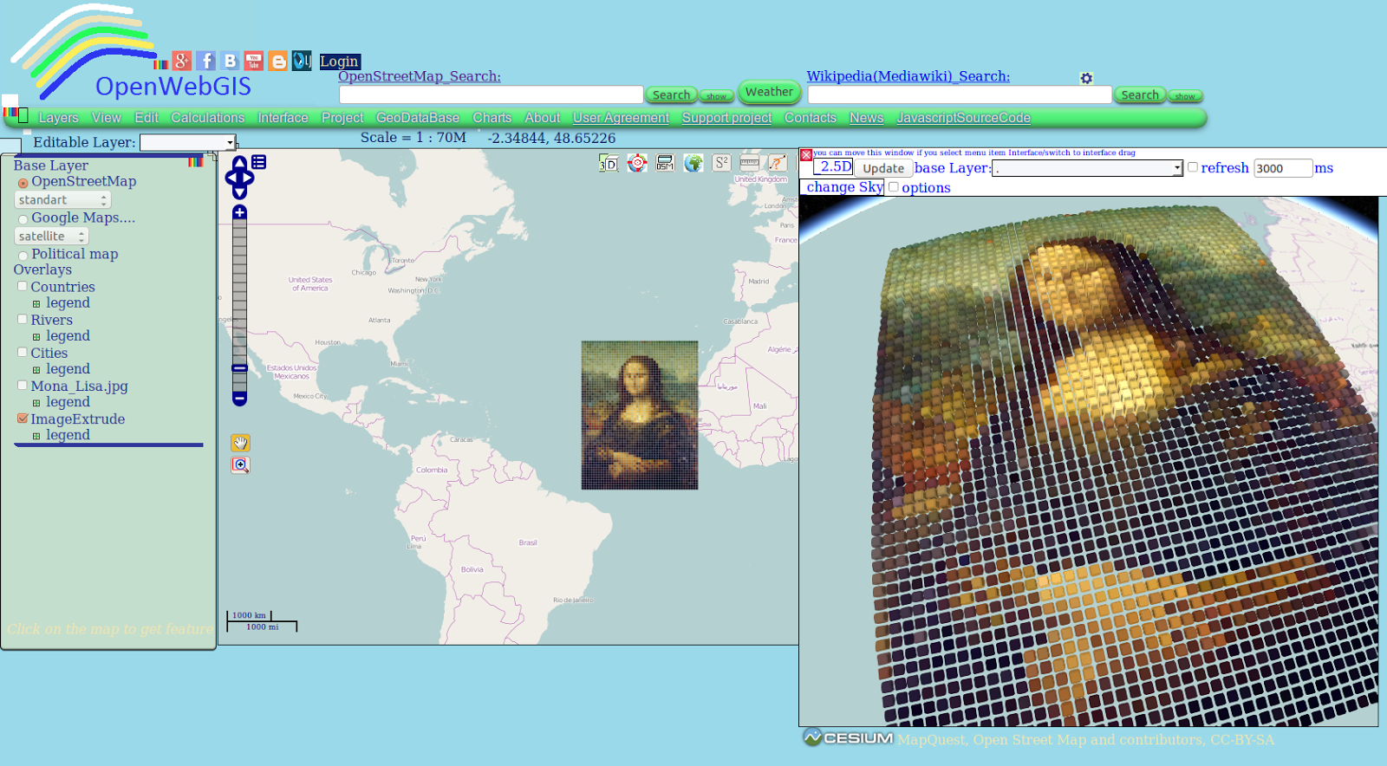Open the Calculations menu

(x=207, y=118)
